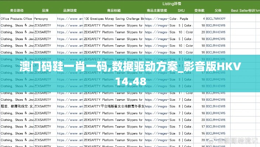Click the Listing详情 merged header cell
Viewport: 260px width, 147px height.
tap(172, 4)
